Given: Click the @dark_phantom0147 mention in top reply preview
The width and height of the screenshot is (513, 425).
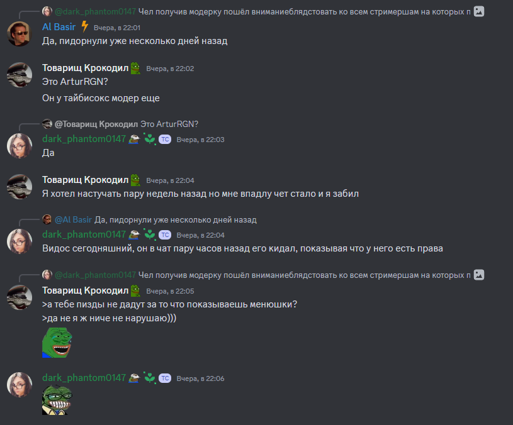Looking at the screenshot, I should (x=95, y=11).
